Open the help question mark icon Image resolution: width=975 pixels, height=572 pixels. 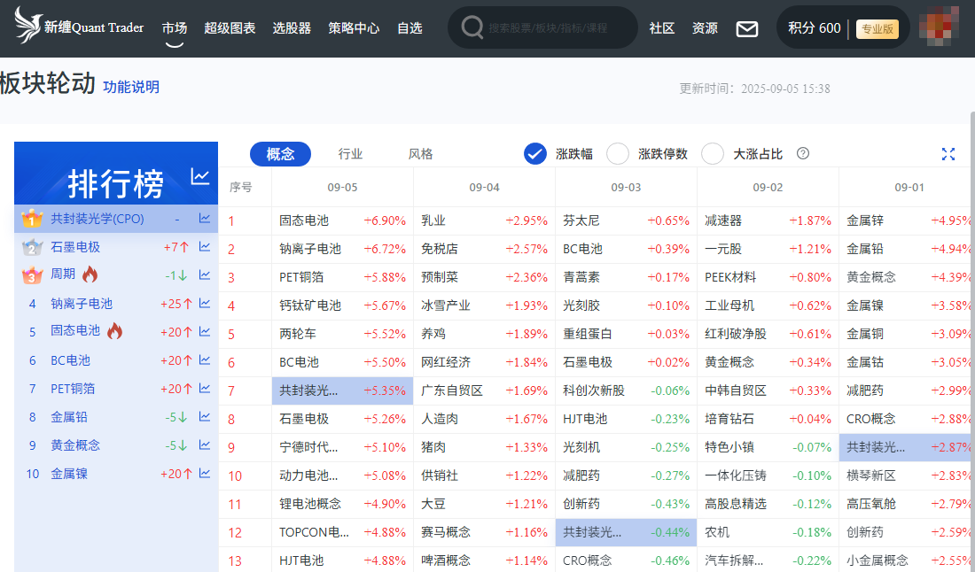803,153
